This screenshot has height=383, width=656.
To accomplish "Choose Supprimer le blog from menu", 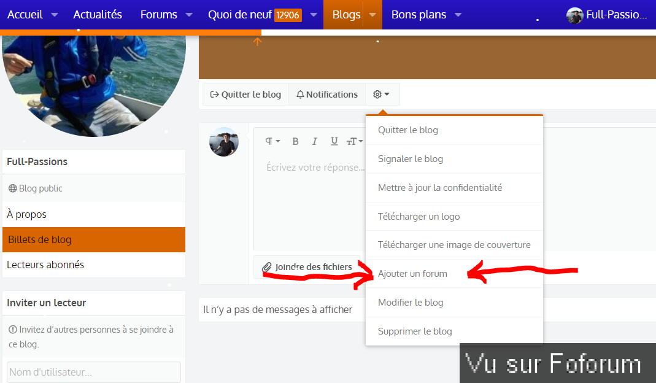I will (x=415, y=331).
